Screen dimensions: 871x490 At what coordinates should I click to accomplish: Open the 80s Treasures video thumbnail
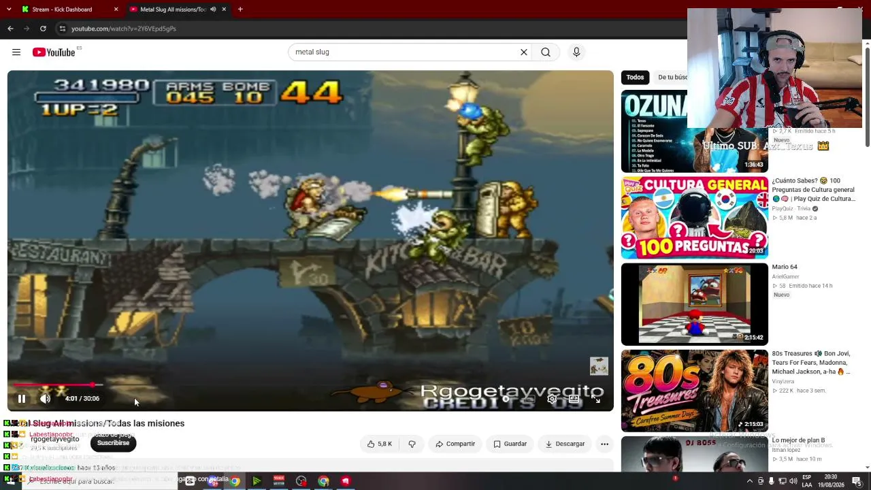695,391
